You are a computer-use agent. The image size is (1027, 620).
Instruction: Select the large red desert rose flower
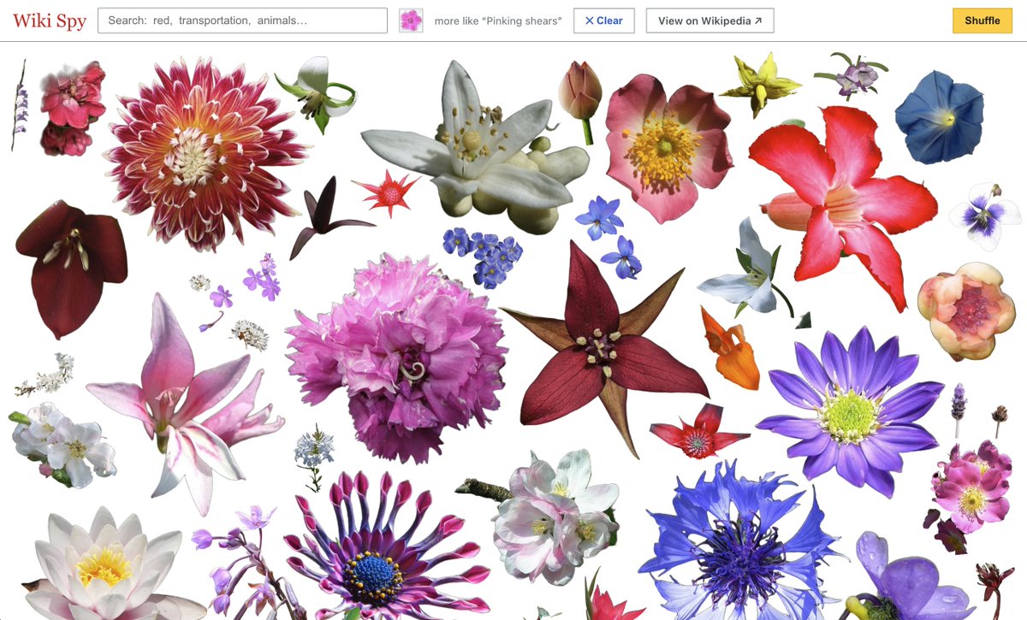843,205
